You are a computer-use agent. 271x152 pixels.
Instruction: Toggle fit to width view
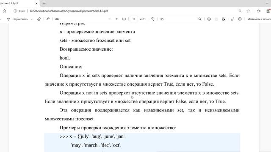pyautogui.click(x=124, y=19)
